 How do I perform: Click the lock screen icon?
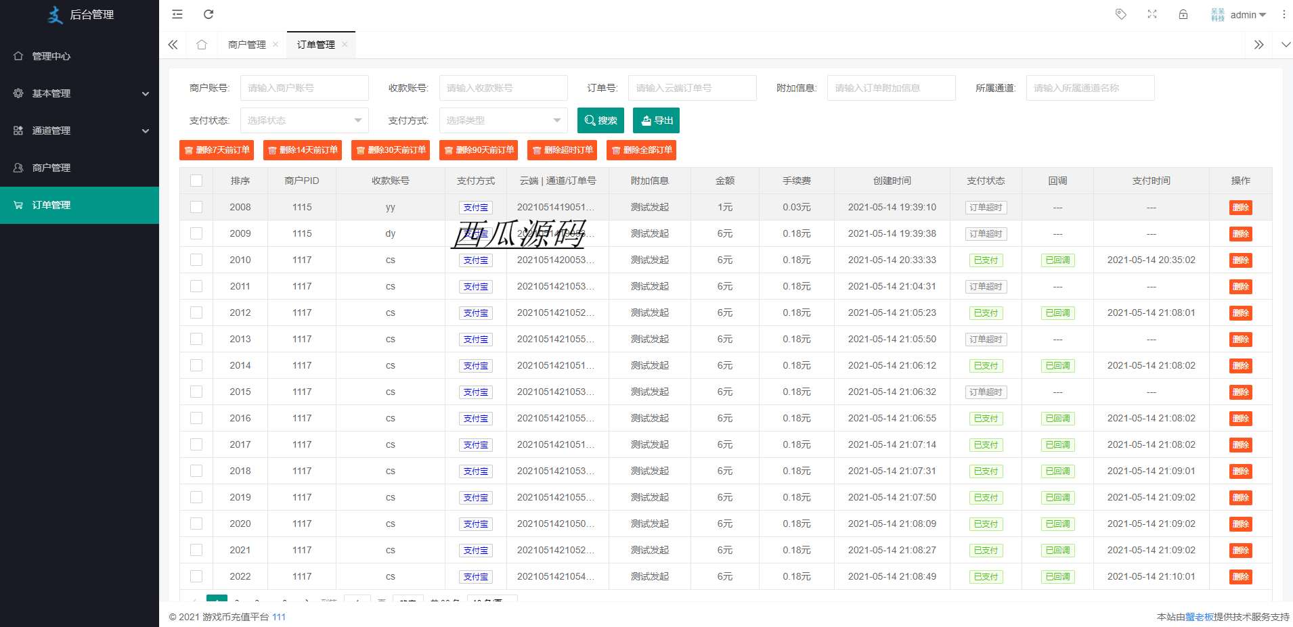click(1183, 14)
